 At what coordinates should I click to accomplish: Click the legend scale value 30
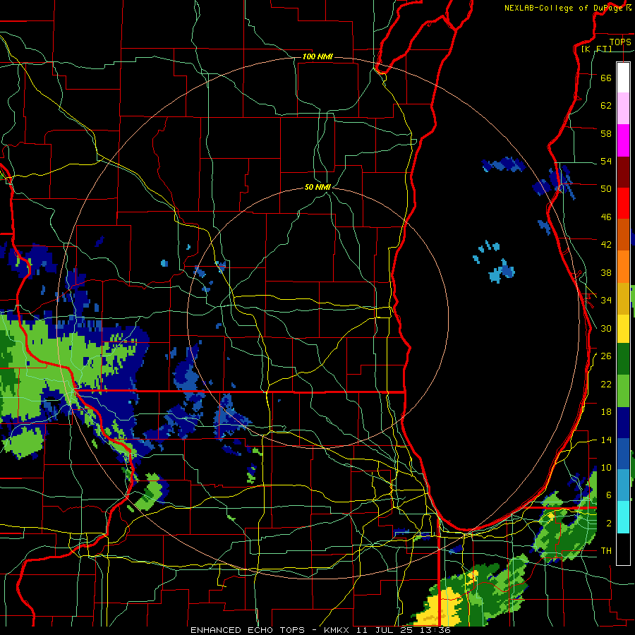[x=606, y=328]
